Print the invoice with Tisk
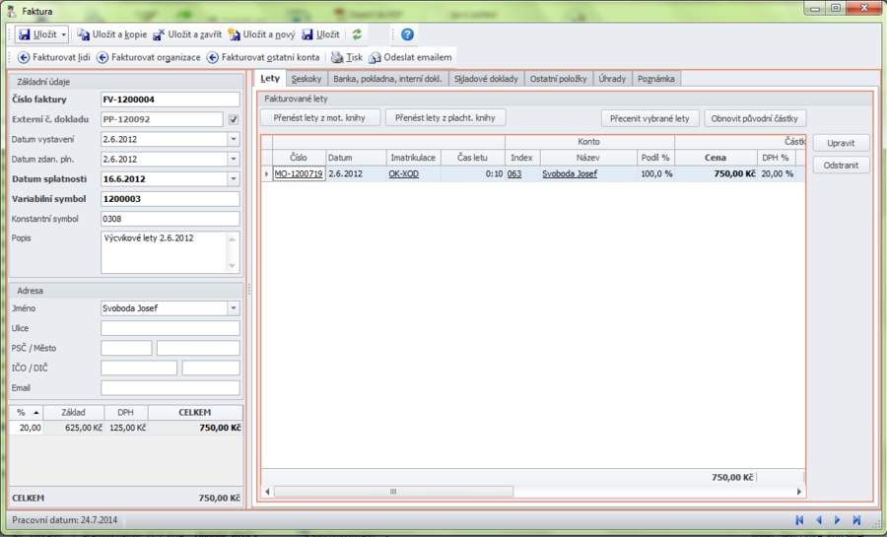887x537 pixels. tap(346, 57)
